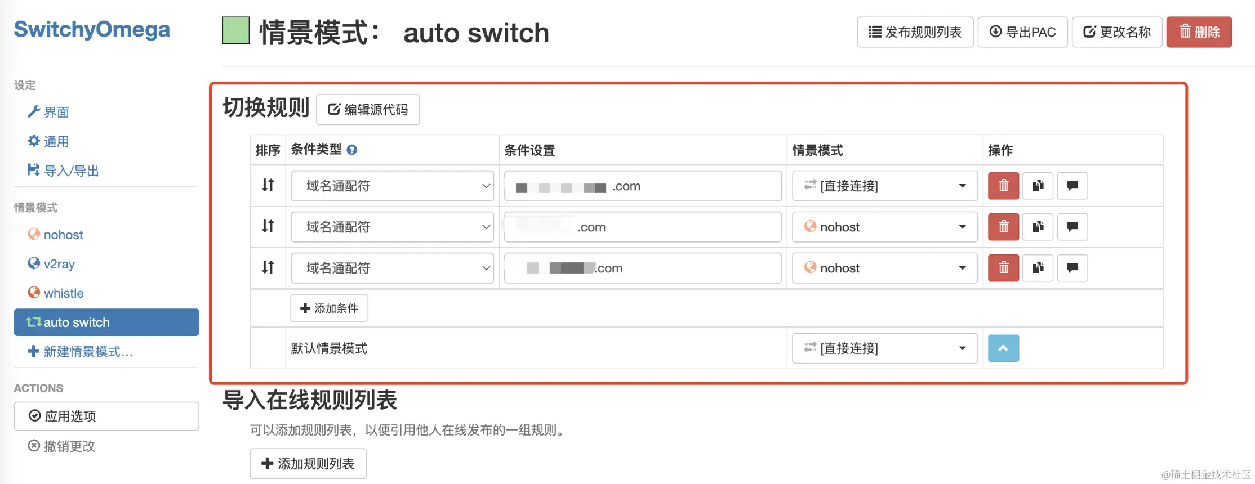Open 编辑源代码 source editor
The image size is (1255, 484).
point(368,109)
